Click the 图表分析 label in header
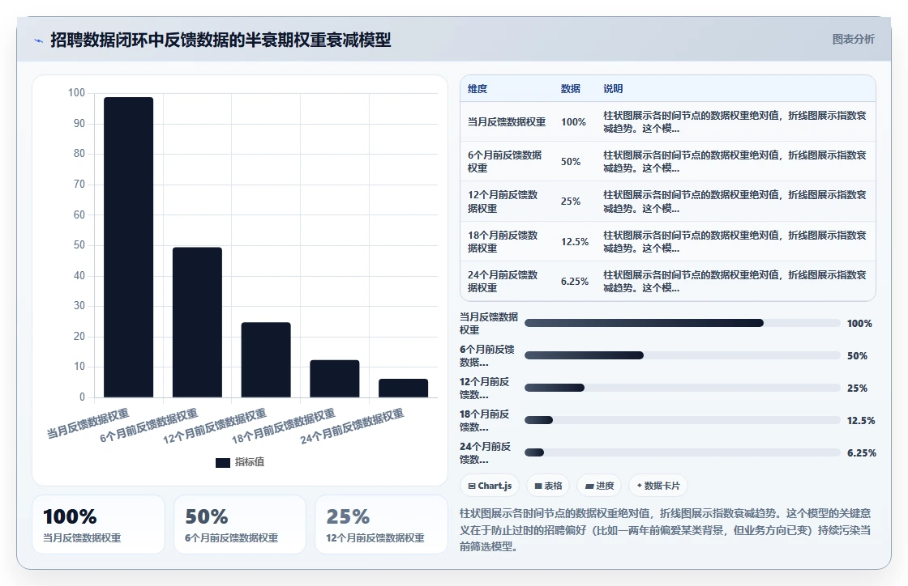Screen dimensions: 908x586 tap(853, 40)
